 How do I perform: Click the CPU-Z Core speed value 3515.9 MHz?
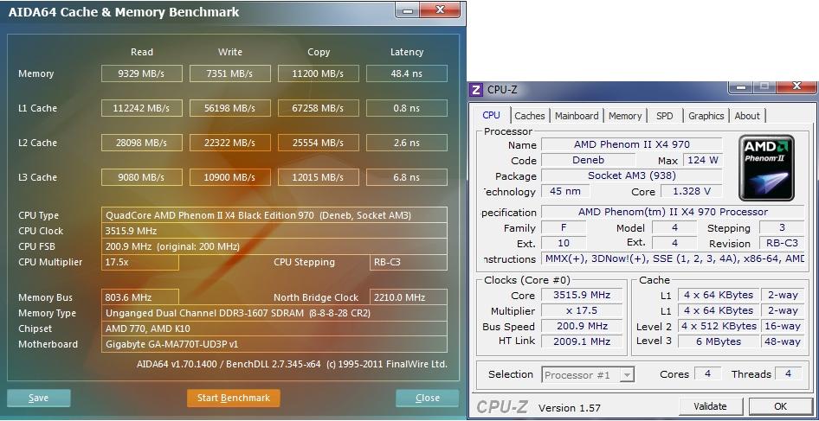(x=583, y=296)
